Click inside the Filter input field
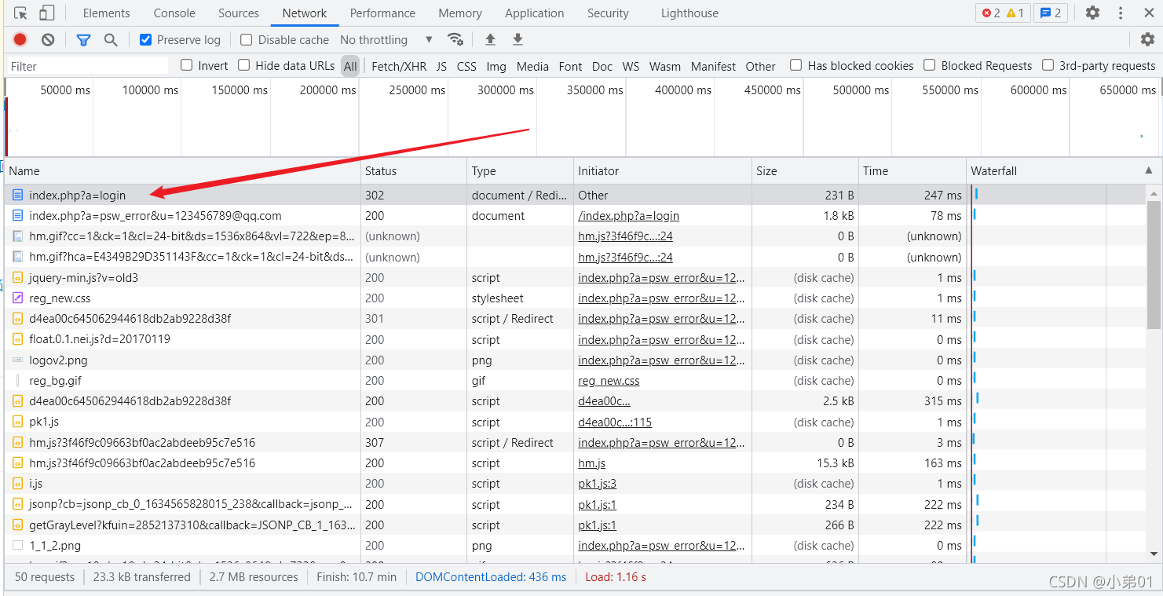This screenshot has height=596, width=1163. [86, 66]
